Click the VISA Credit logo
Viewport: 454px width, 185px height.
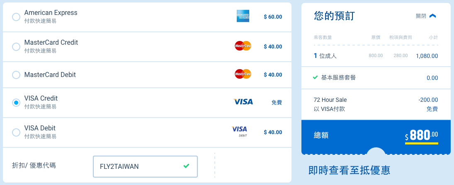click(243, 102)
